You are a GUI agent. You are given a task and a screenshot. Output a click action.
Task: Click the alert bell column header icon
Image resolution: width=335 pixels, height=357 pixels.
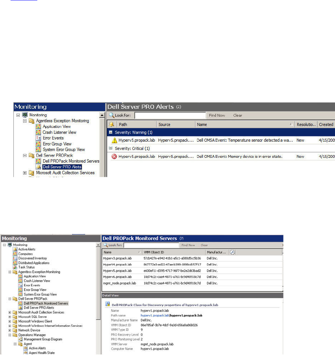[x=112, y=124]
